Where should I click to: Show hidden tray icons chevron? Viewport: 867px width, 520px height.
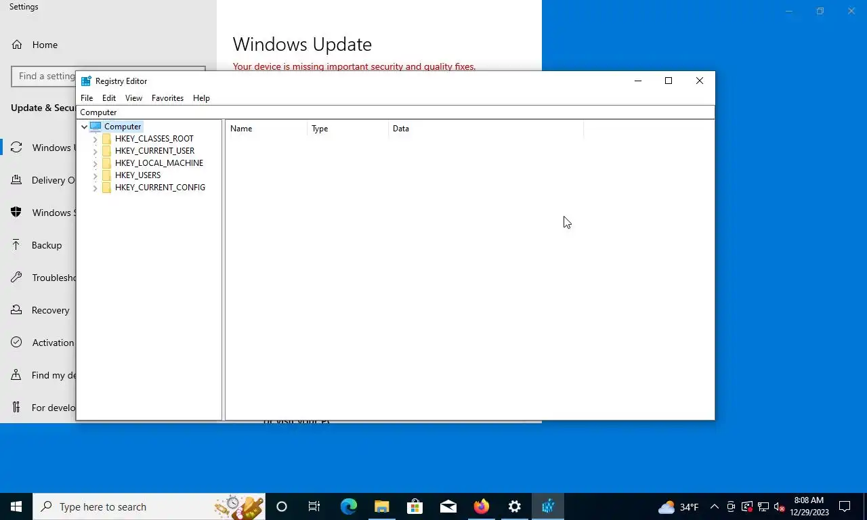pyautogui.click(x=715, y=506)
